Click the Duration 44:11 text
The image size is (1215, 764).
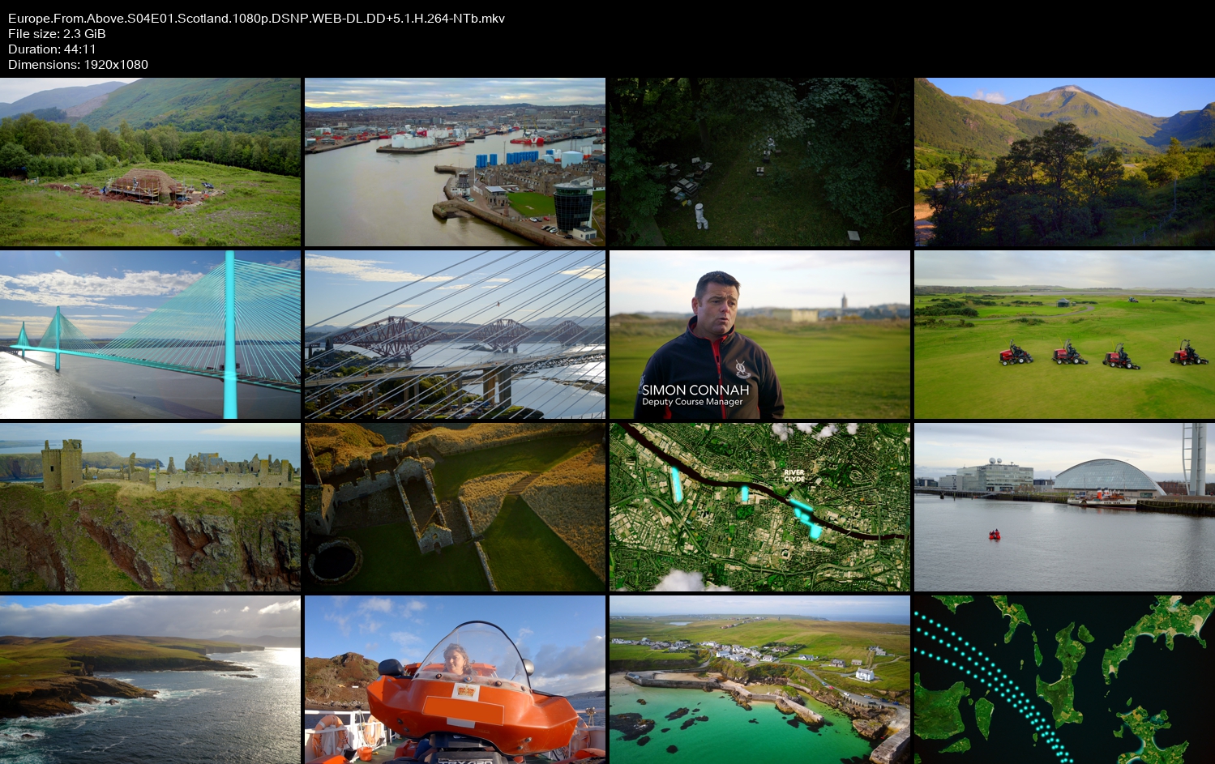point(52,49)
